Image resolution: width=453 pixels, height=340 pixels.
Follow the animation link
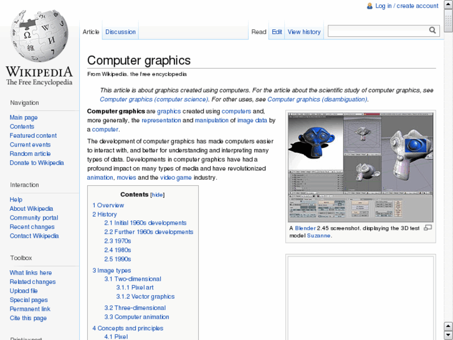[100, 177]
